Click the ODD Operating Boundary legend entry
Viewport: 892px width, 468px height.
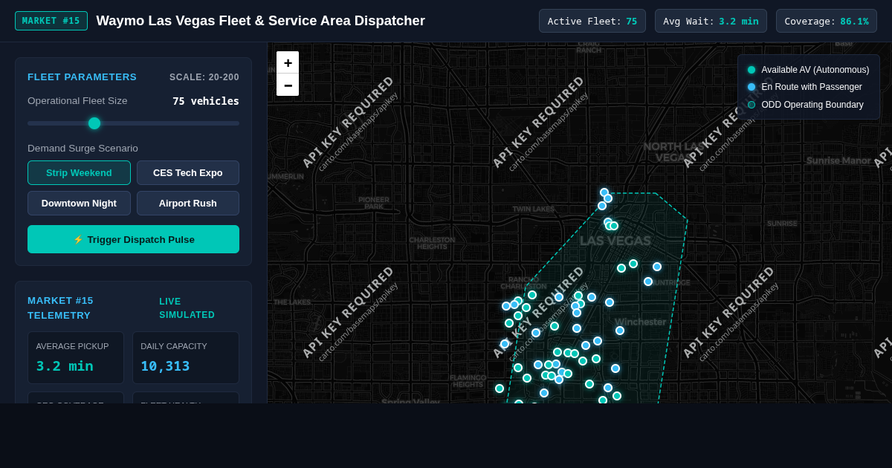(806, 105)
